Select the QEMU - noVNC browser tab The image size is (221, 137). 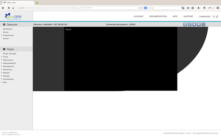pos(18,3)
